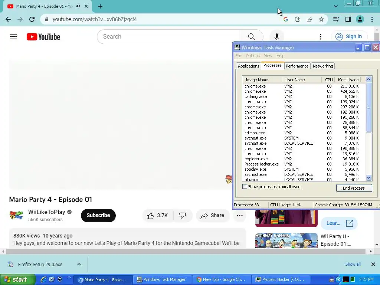The image size is (380, 285).
Task: Open the YouTube hamburger guide menu
Action: pos(13,37)
